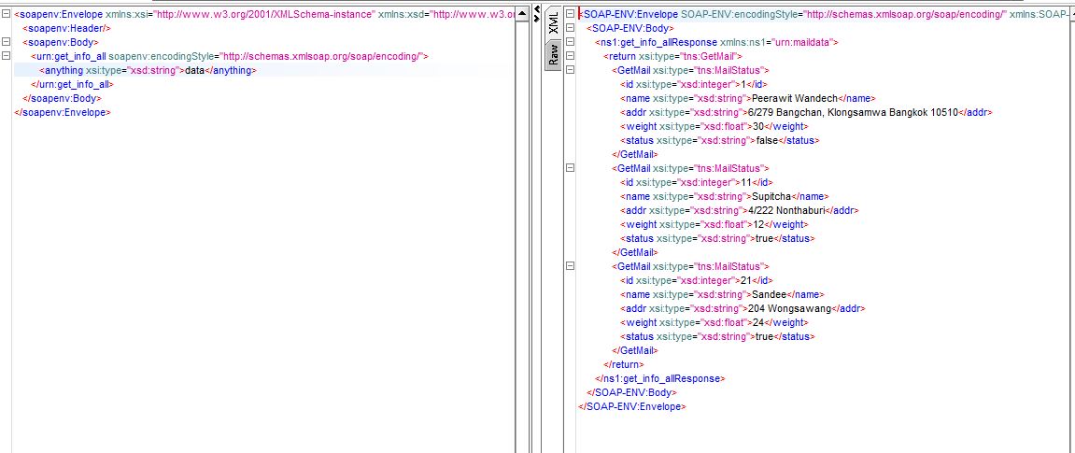Click the addr line 204 Wongsawang

pyautogui.click(x=743, y=308)
